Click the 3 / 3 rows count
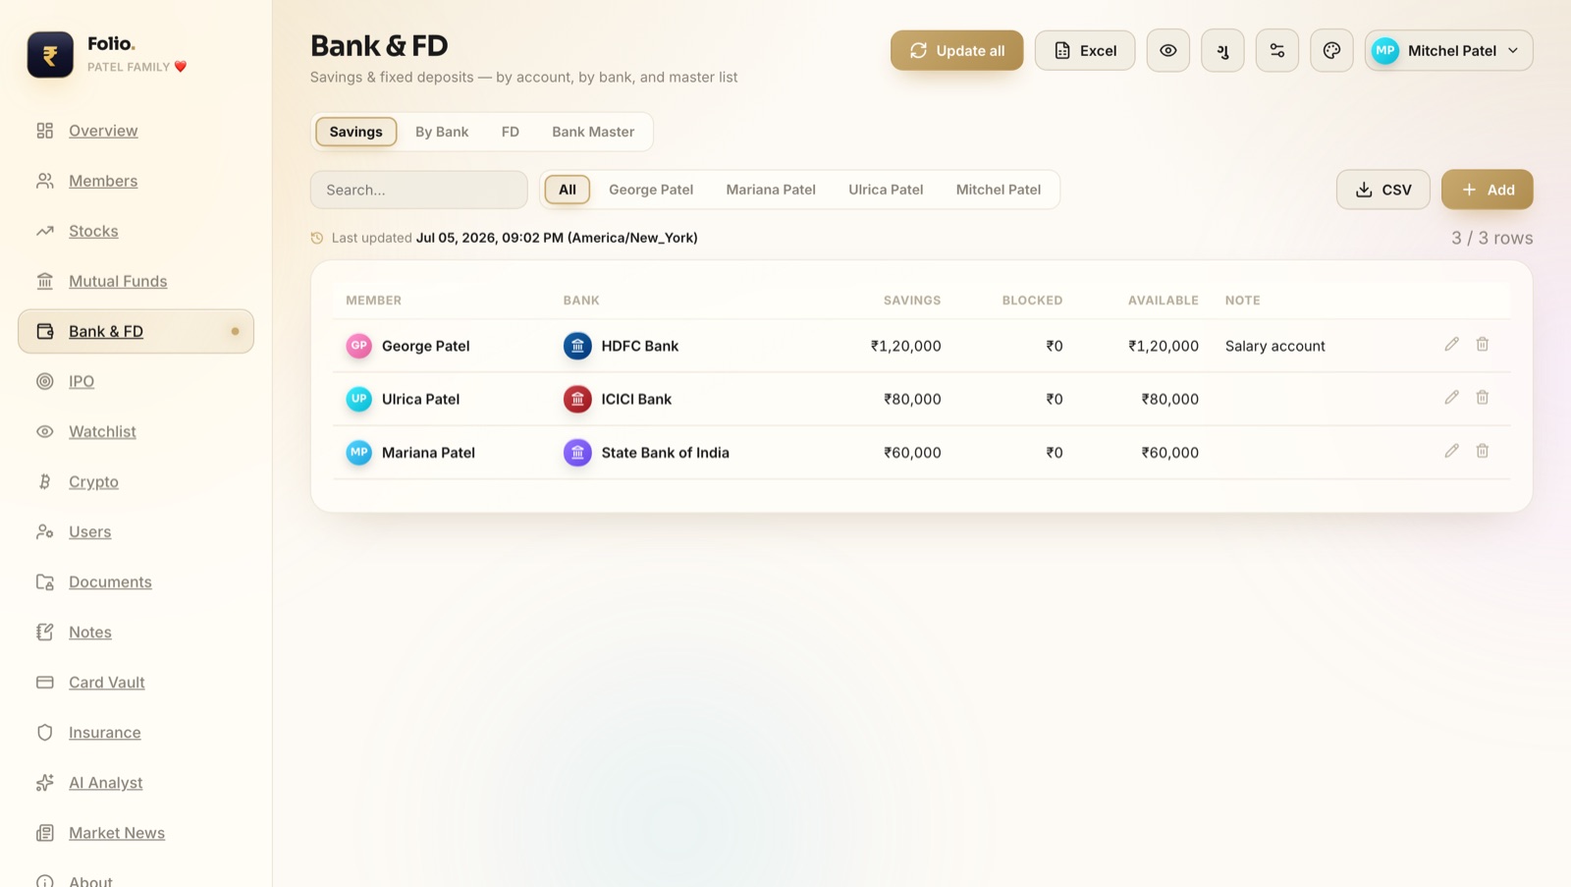Image resolution: width=1571 pixels, height=887 pixels. [1492, 238]
